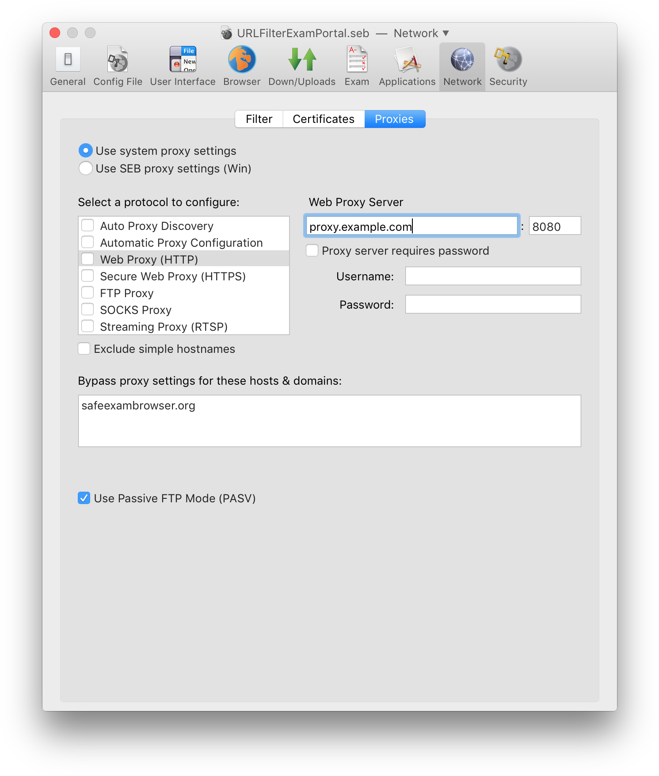Open the Security settings pane
Viewport: 659px width, 776px height.
tap(508, 67)
